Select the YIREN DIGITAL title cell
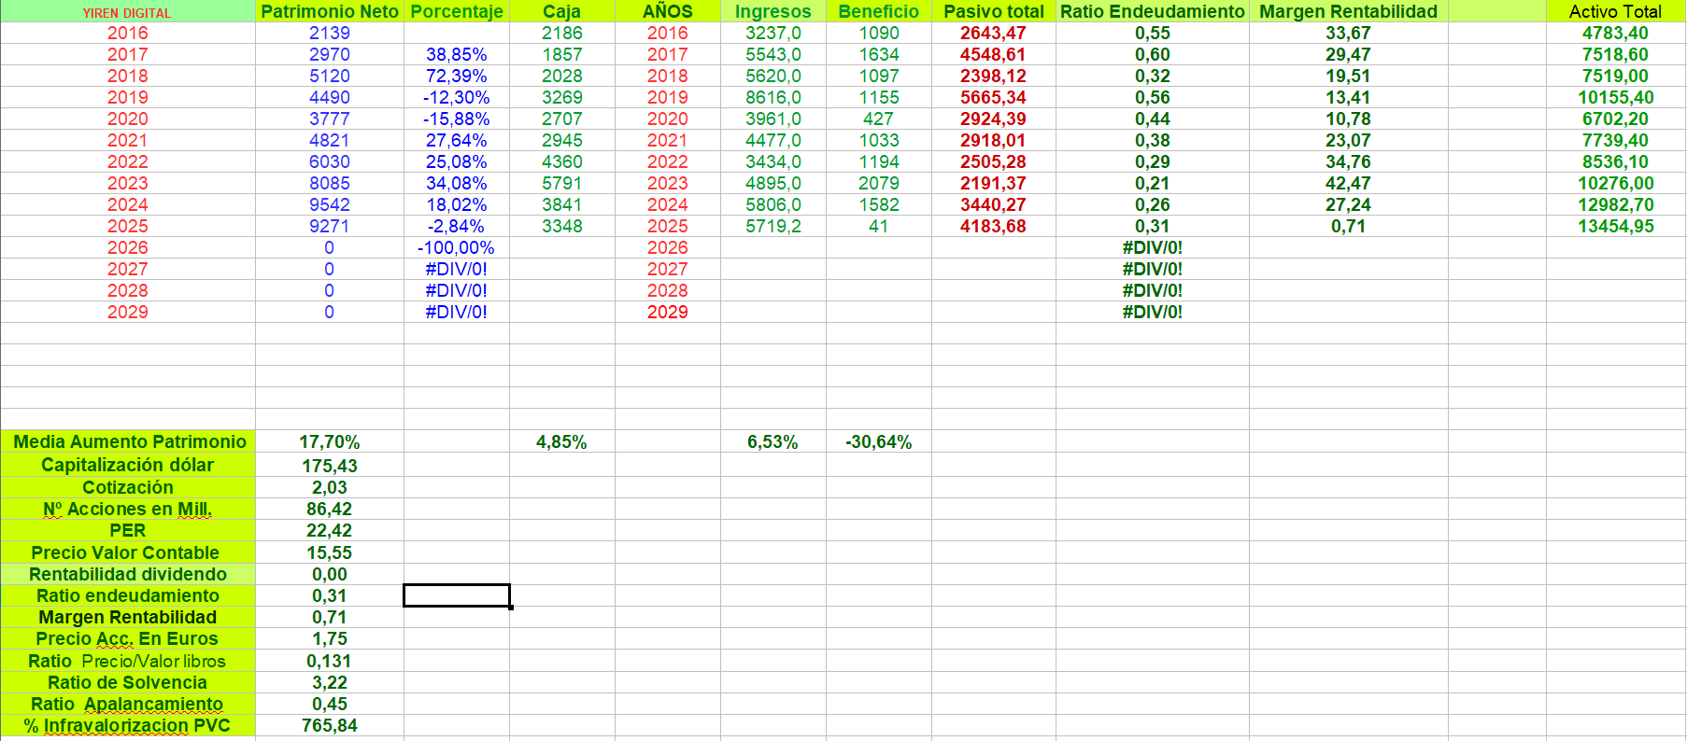The image size is (1687, 741). point(127,12)
